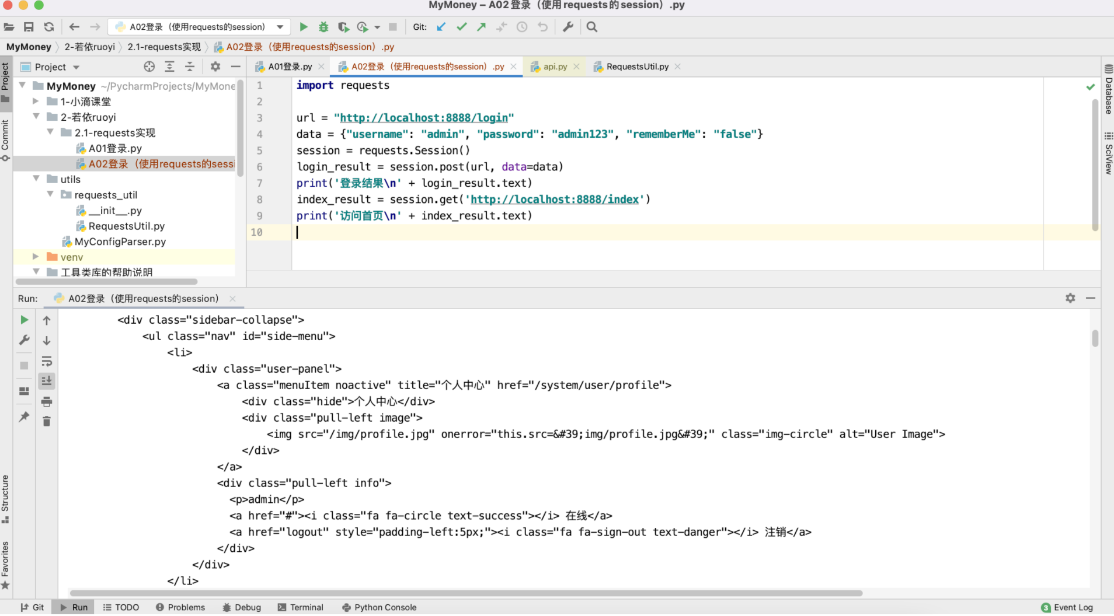Follow the localhost:8888/login URL link

click(424, 118)
